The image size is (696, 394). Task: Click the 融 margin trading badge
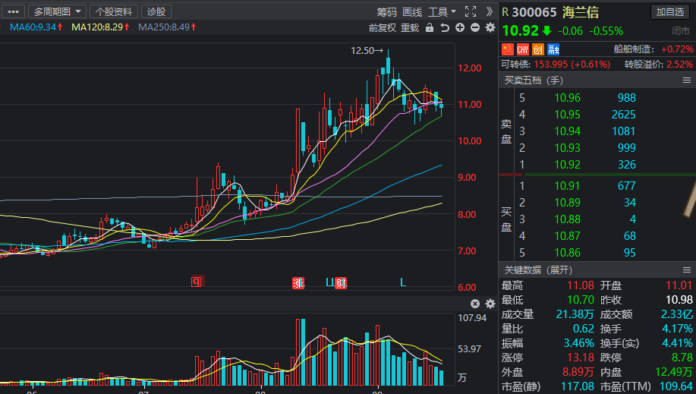click(x=553, y=49)
